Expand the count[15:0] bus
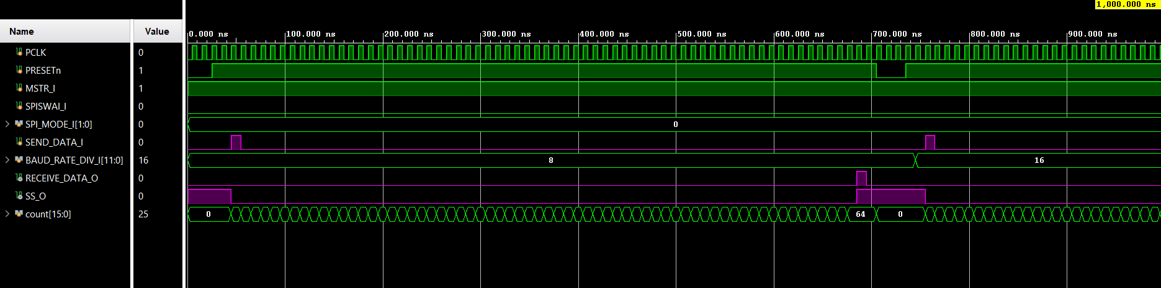Viewport: 1161px width, 288px height. (7, 214)
